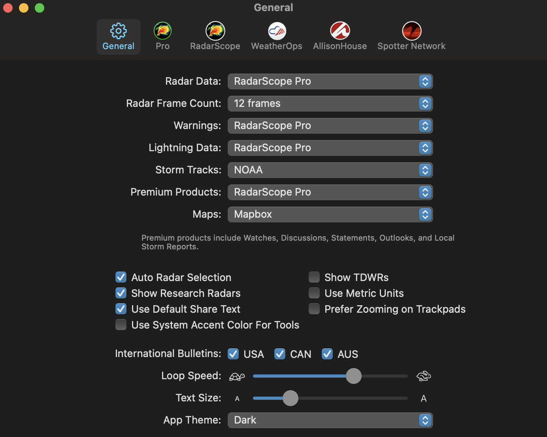The image size is (547, 437).
Task: Open the Radar Frame Count dropdown
Action: click(x=425, y=104)
